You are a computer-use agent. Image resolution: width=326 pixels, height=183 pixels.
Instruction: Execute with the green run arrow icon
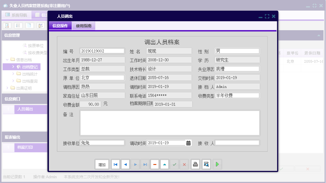[217, 164]
